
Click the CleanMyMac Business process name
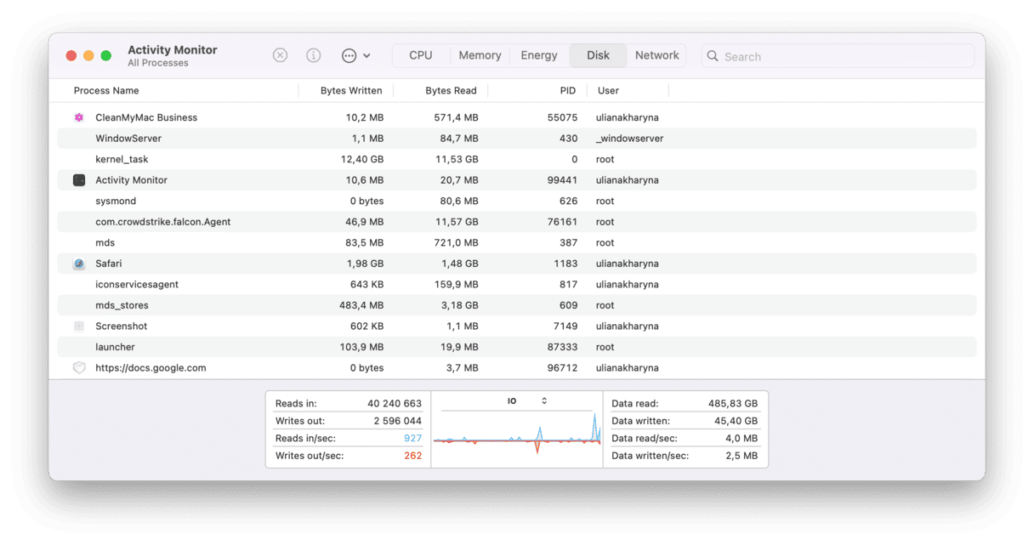[x=146, y=117]
